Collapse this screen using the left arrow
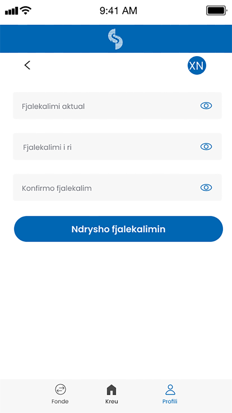232x413 pixels. click(27, 65)
